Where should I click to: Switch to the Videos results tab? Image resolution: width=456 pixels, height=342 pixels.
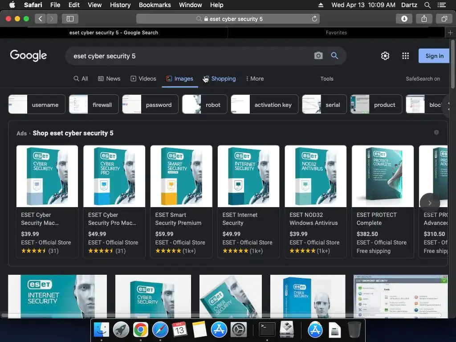click(143, 78)
